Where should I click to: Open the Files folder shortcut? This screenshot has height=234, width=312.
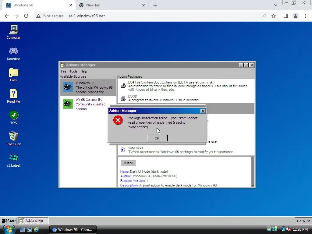point(13,75)
